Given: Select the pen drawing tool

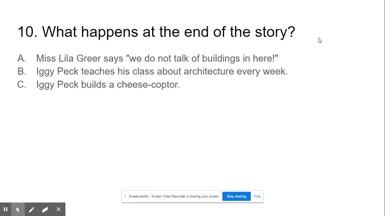Looking at the screenshot, I should tap(31, 209).
